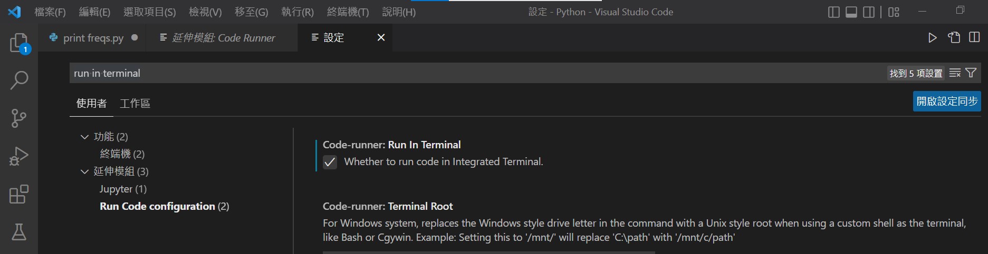Screen dimensions: 988x254
Task: Toggle the primary side bar layout icon
Action: point(834,12)
